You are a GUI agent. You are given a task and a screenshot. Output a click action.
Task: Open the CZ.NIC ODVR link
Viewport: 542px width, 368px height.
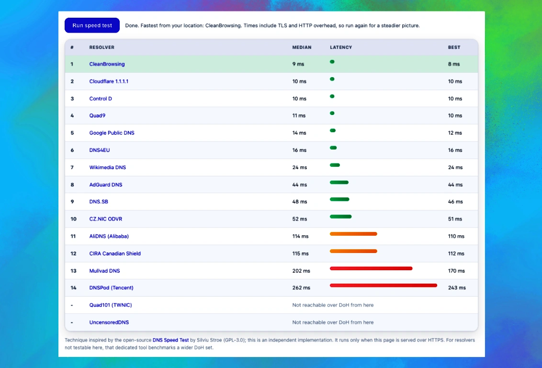[105, 219]
